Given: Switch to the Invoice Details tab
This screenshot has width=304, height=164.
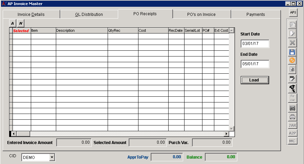Looking at the screenshot, I should 31,15.
